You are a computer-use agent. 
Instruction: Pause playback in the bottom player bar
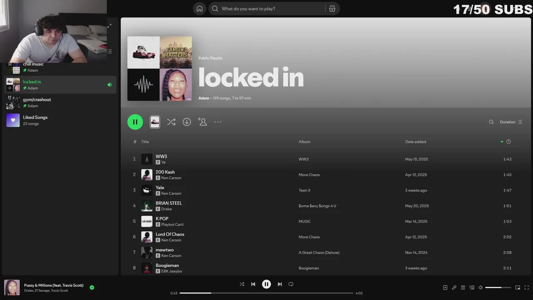(266, 284)
